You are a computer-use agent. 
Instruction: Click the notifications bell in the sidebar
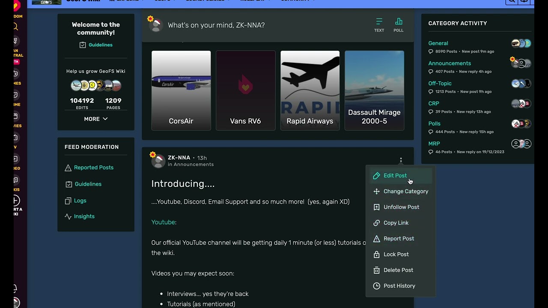pyautogui.click(x=15, y=288)
